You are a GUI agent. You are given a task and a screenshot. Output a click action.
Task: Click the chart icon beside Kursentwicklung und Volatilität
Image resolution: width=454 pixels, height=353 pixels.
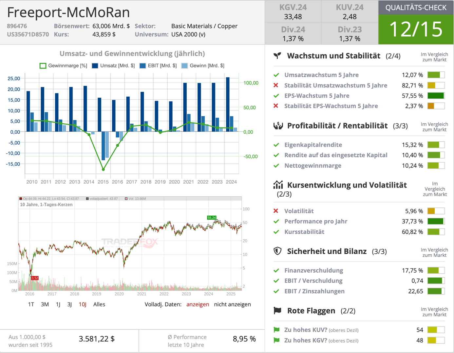278,185
